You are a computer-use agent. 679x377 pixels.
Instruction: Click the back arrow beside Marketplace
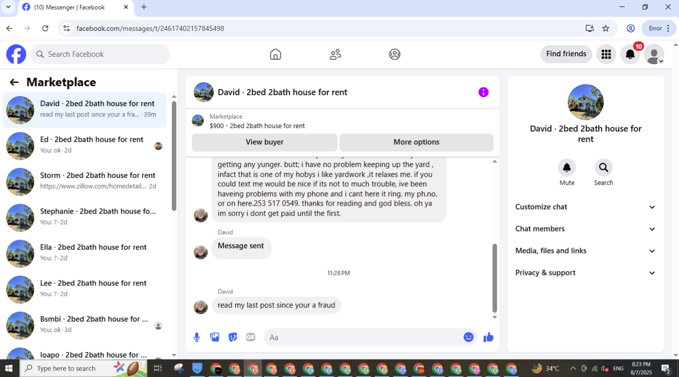pos(14,82)
